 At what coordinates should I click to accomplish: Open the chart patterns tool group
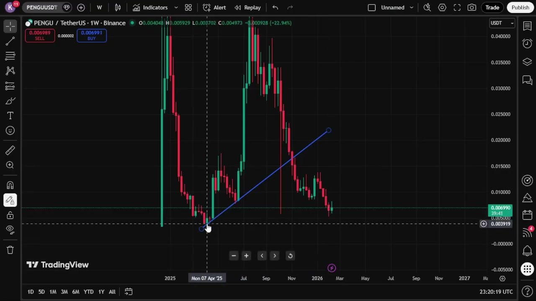(10, 71)
